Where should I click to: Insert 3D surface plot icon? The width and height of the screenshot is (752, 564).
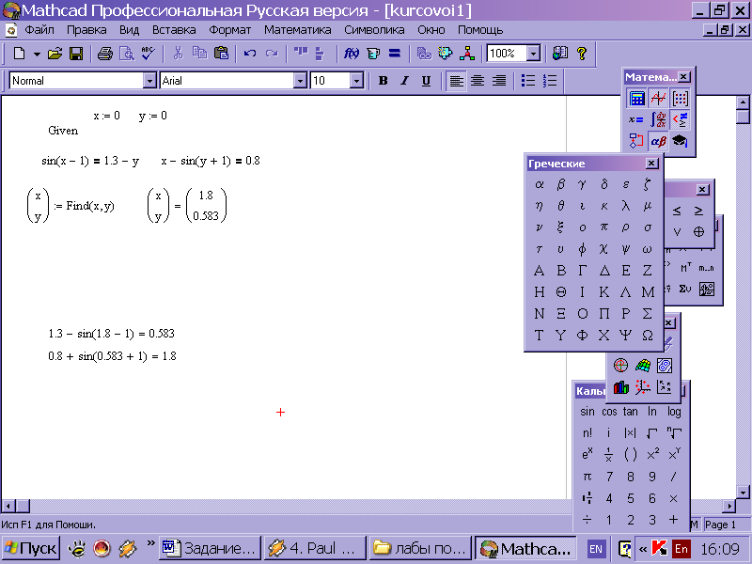tap(643, 366)
